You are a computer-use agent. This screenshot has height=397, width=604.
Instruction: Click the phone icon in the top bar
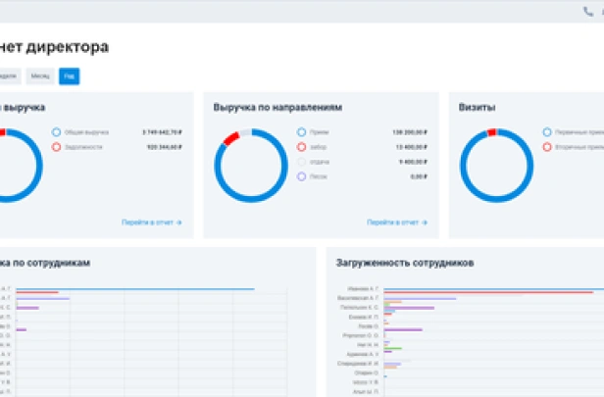click(588, 11)
